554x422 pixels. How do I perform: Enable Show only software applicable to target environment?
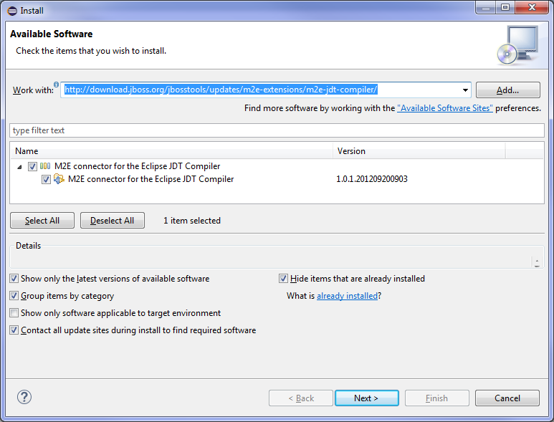click(x=14, y=313)
